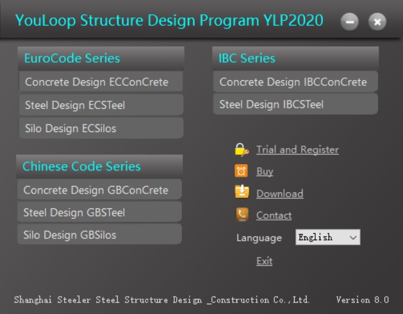Screen dimensions: 403x314
Task: Click the Download arrow icon
Action: click(x=242, y=193)
